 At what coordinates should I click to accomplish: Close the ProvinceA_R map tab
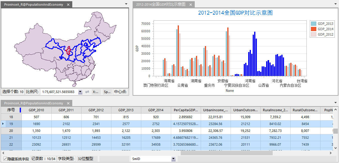pyautogui.click(x=68, y=5)
